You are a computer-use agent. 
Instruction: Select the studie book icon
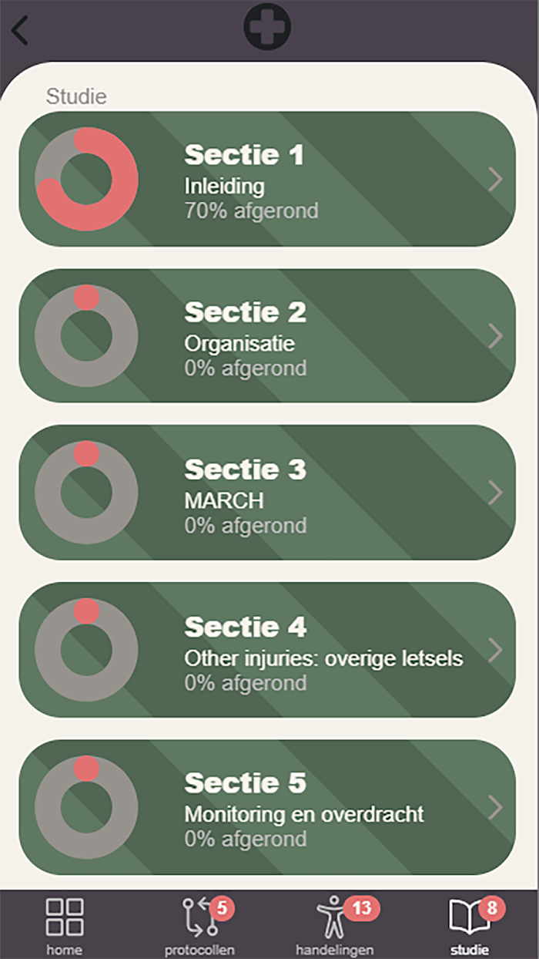(469, 918)
